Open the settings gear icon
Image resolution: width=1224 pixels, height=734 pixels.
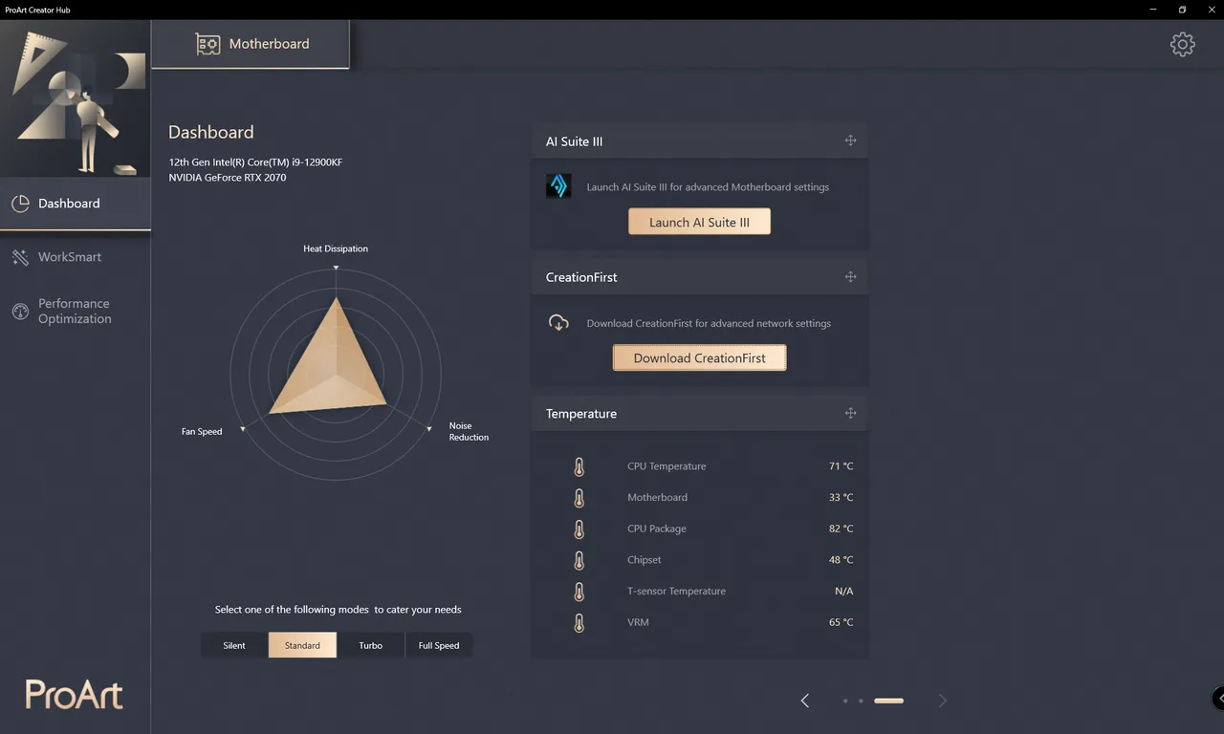click(1183, 44)
